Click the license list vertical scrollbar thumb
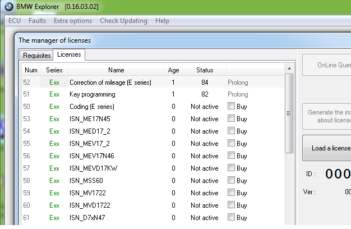351x229 pixels. pyautogui.click(x=289, y=113)
